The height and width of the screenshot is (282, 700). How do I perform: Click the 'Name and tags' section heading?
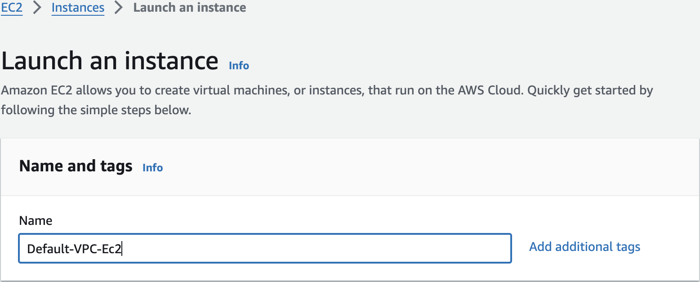[x=76, y=166]
